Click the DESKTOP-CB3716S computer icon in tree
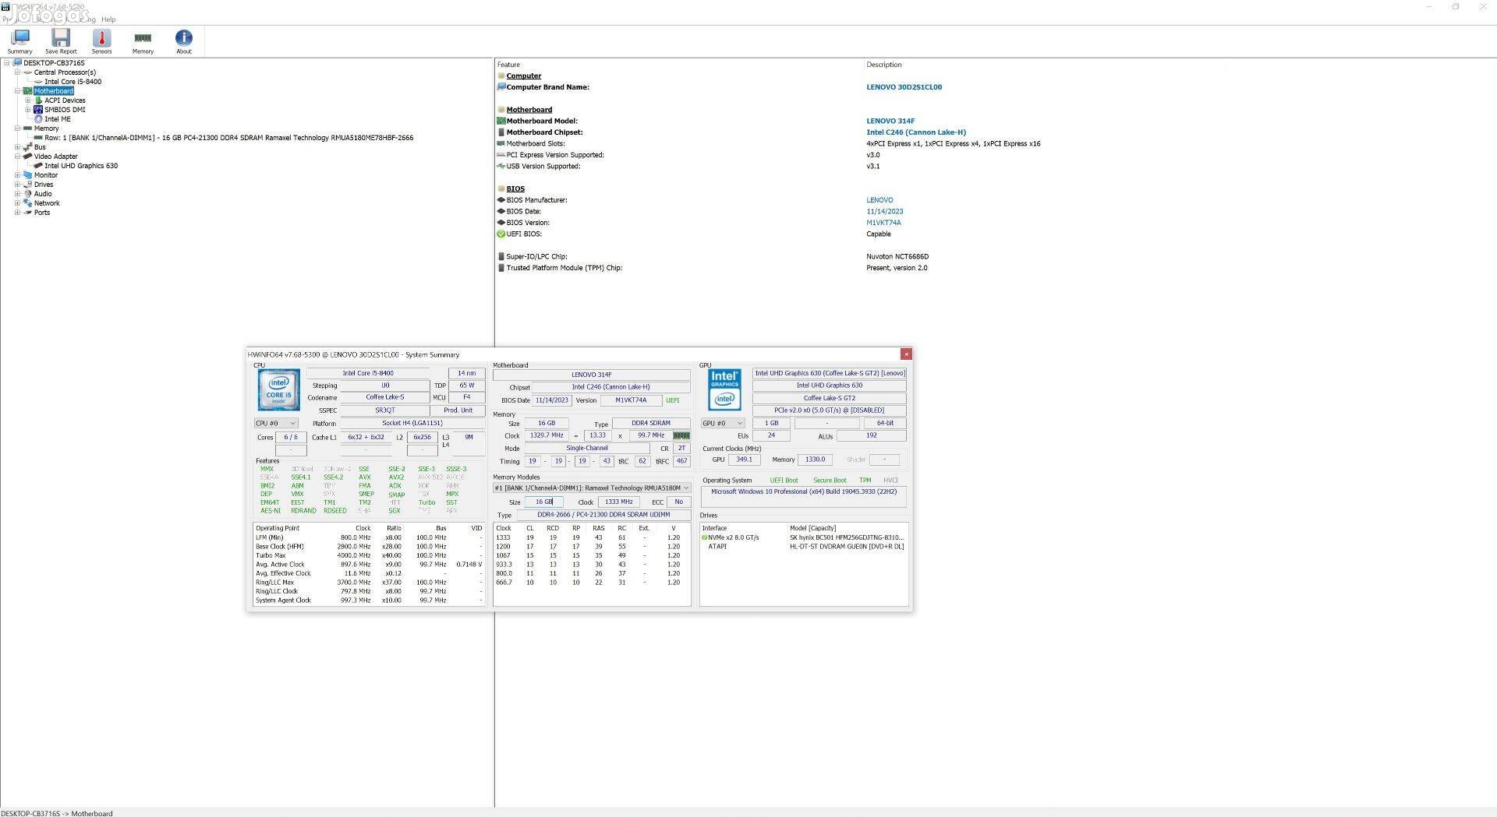 [17, 63]
